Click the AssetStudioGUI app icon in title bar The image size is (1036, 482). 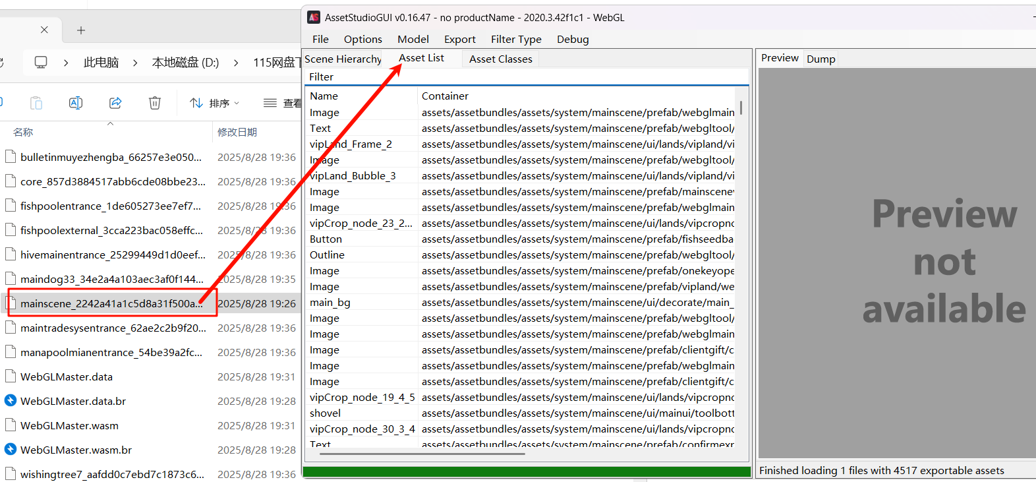pos(314,17)
